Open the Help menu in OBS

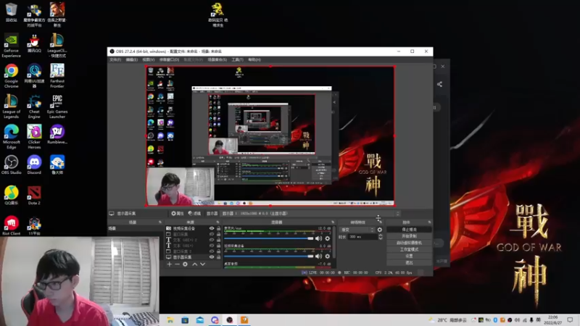click(254, 59)
